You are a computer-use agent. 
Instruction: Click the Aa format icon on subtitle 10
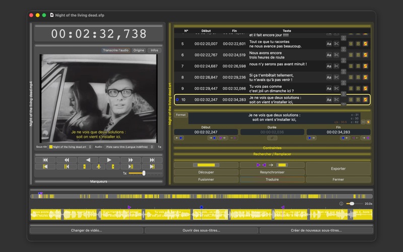click(x=329, y=100)
